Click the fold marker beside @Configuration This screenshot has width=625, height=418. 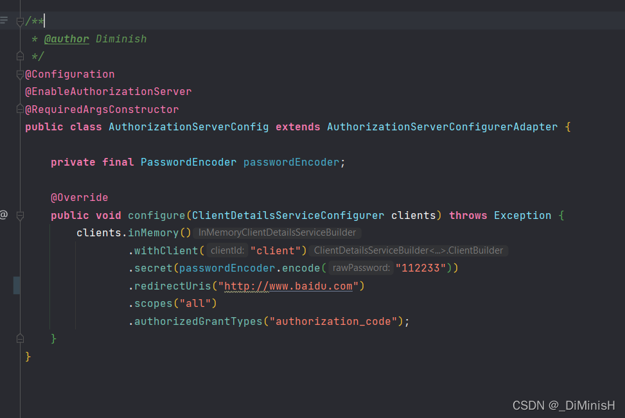(19, 74)
